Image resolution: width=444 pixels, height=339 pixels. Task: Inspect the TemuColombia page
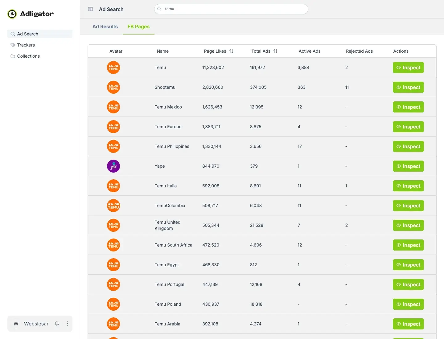(x=408, y=206)
